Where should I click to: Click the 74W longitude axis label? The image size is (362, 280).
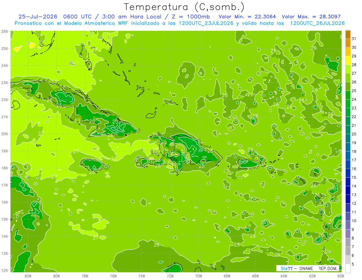[142, 276]
